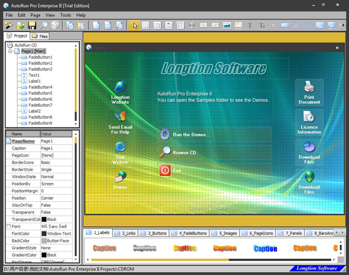Select FadeButton4 in the project tree
The height and width of the screenshot is (275, 349).
(40, 87)
